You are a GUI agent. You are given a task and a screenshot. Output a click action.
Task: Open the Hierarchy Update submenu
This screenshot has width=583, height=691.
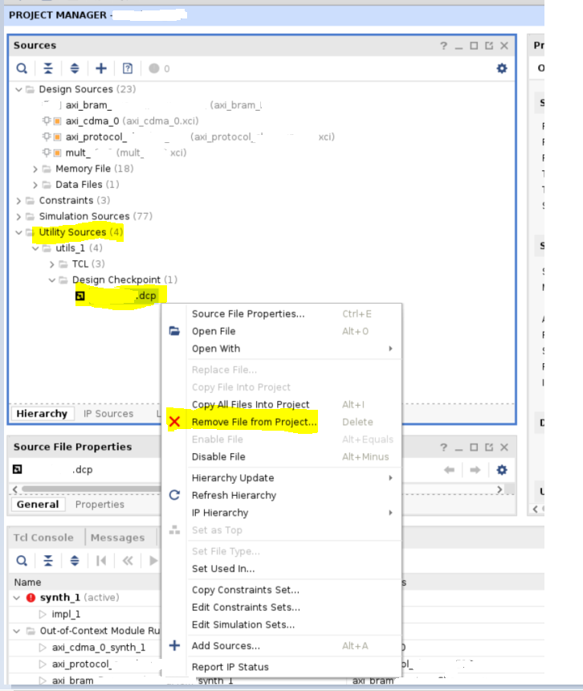click(x=233, y=478)
